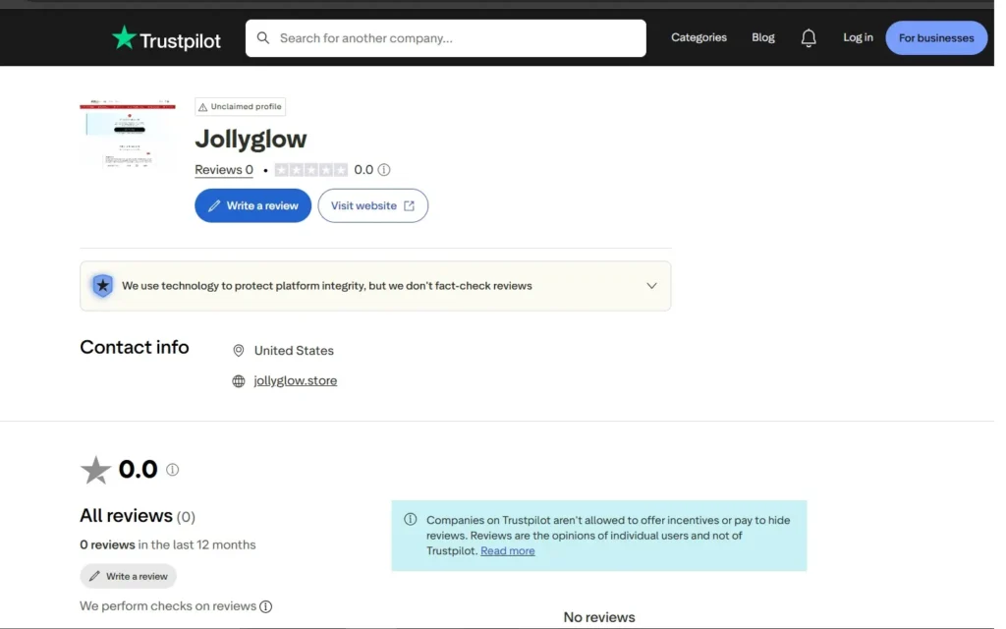Click the info icon next to header 0.0
The width and height of the screenshot is (1006, 629).
click(384, 169)
